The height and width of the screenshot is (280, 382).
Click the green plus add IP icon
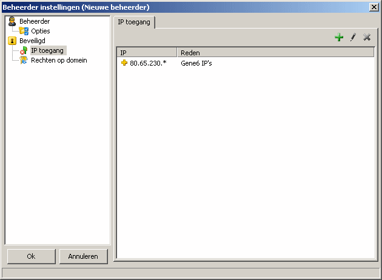pos(339,37)
